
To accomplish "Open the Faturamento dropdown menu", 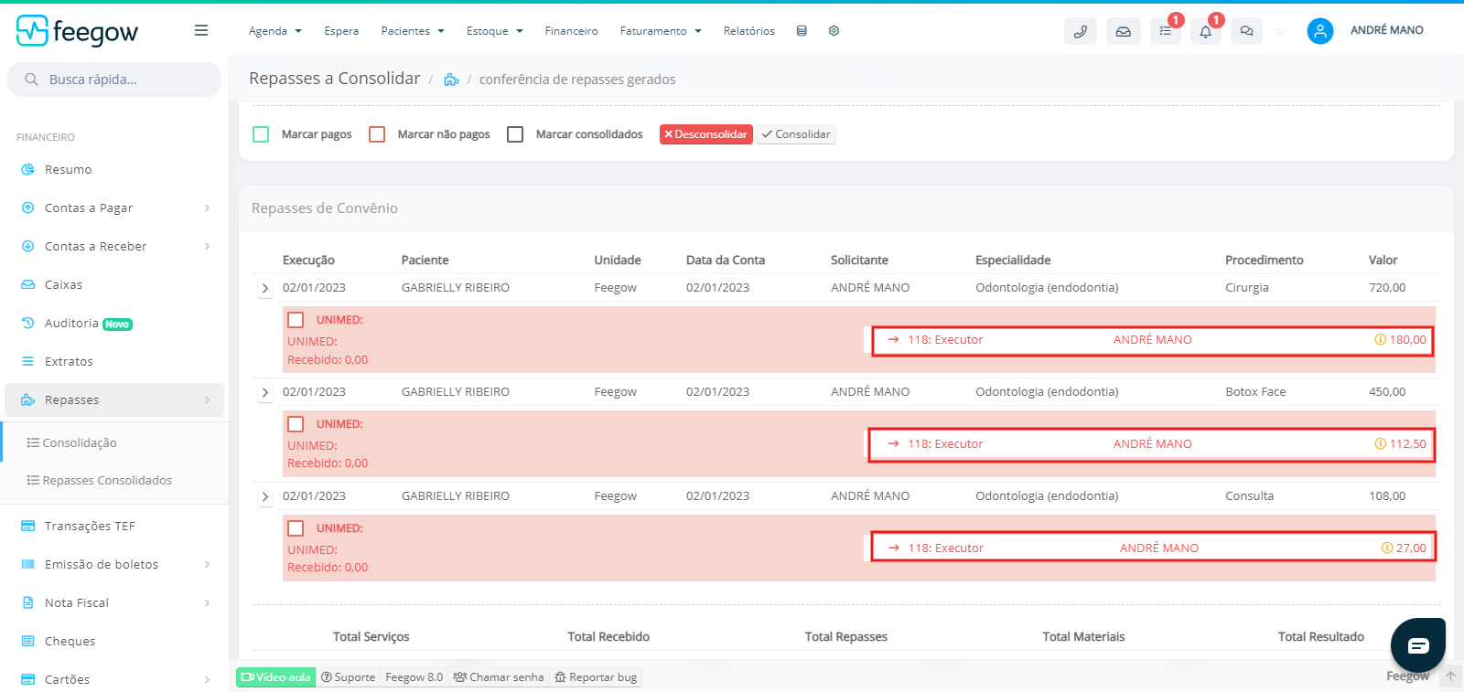I will coord(661,31).
